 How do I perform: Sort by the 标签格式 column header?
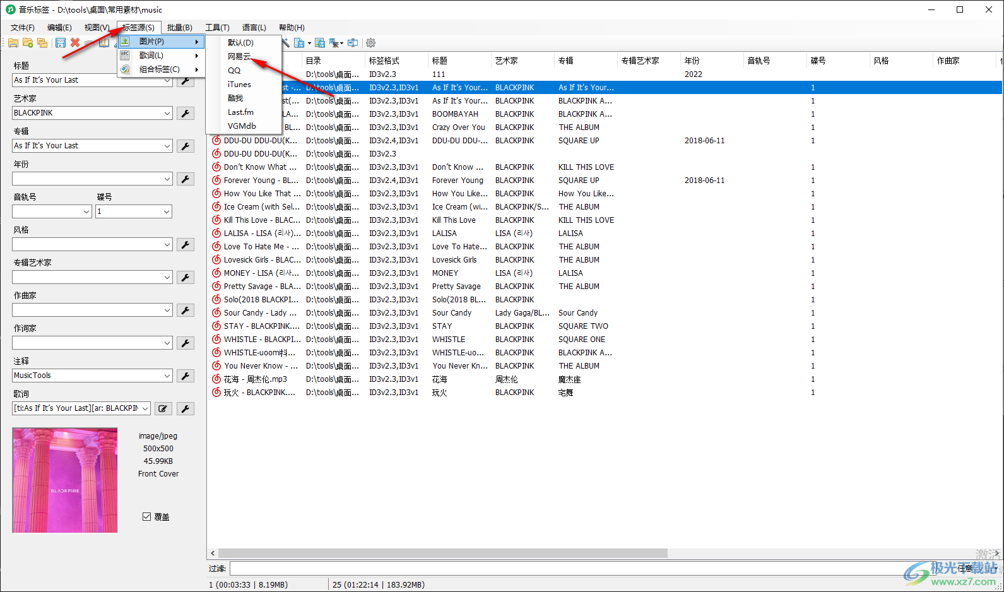pyautogui.click(x=396, y=61)
